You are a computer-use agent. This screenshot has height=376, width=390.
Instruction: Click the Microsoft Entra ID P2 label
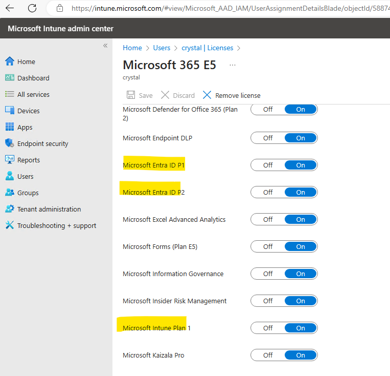point(153,193)
